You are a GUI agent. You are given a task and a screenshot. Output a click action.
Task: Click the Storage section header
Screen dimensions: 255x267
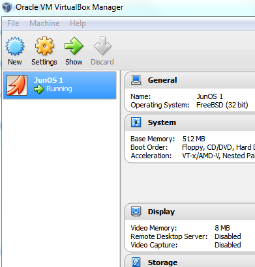tap(190, 261)
